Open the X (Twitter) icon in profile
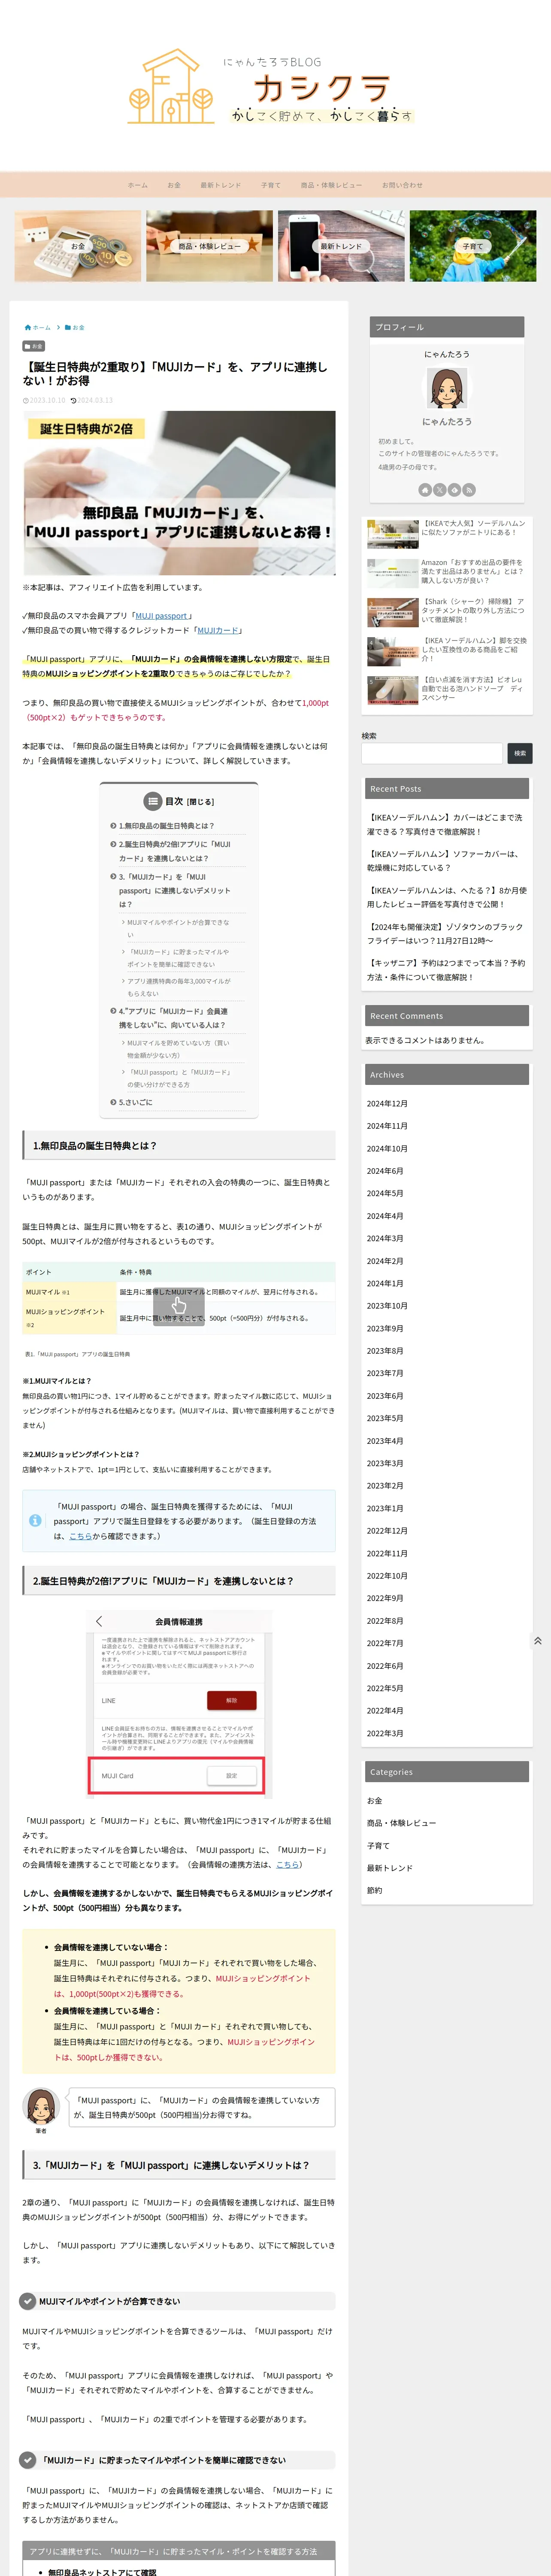The image size is (551, 2576). [x=440, y=490]
